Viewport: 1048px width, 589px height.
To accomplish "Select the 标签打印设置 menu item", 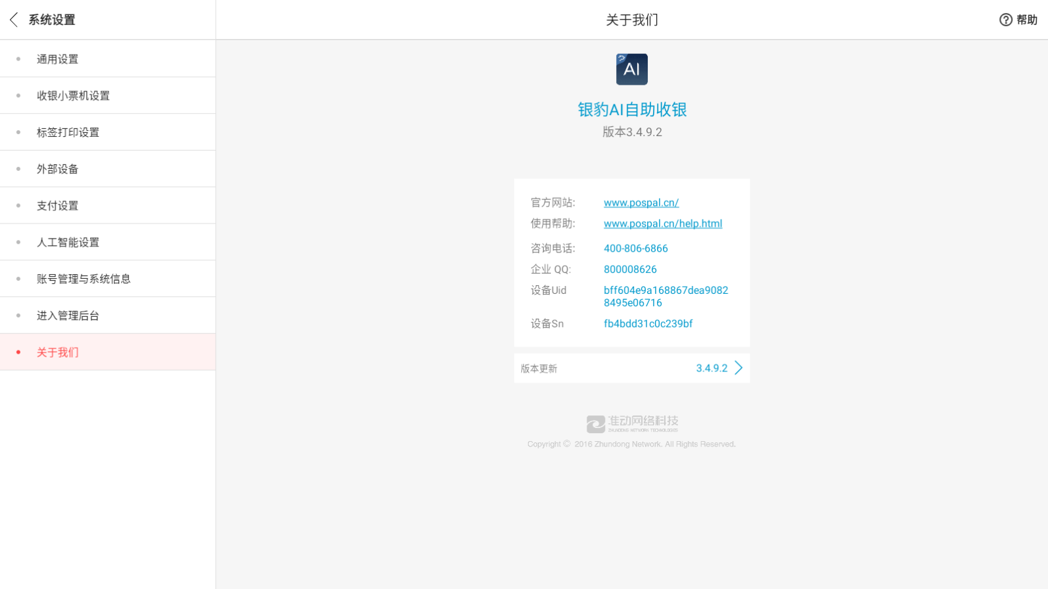I will 107,132.
